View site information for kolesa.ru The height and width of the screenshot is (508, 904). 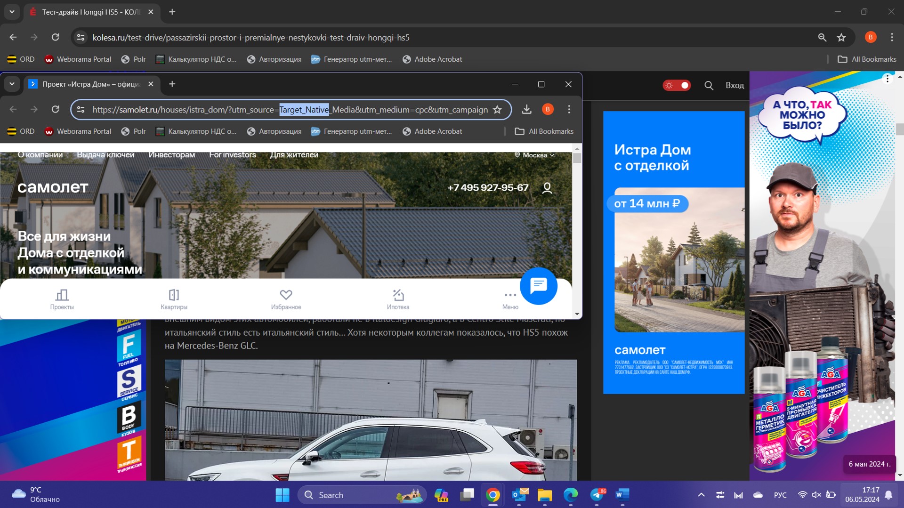point(81,37)
